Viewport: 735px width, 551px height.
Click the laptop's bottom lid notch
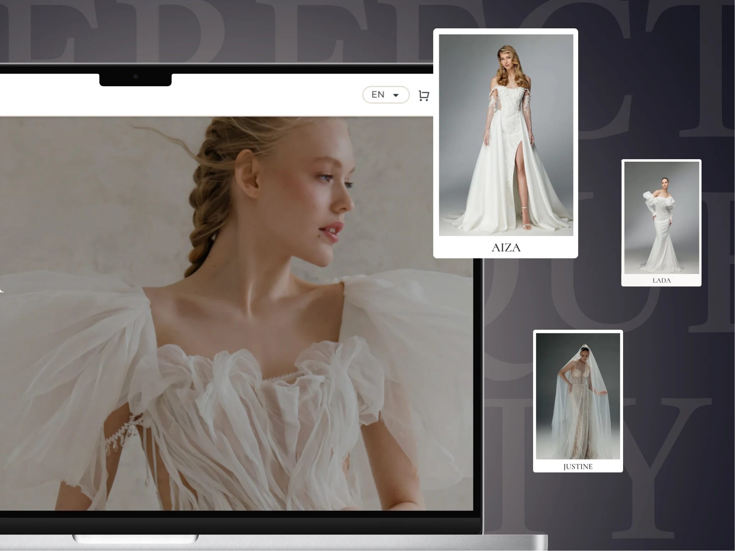[x=135, y=539]
